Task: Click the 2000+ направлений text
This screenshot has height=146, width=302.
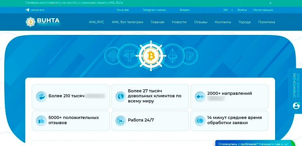Action: point(230,94)
